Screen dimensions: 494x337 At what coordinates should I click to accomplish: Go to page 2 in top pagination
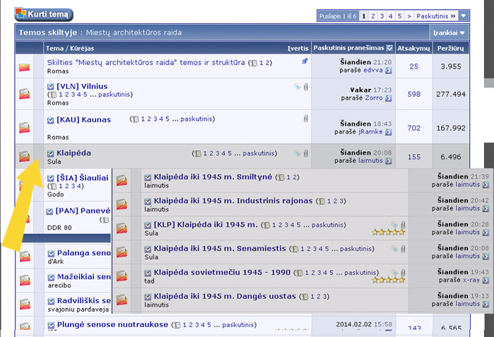click(x=372, y=15)
